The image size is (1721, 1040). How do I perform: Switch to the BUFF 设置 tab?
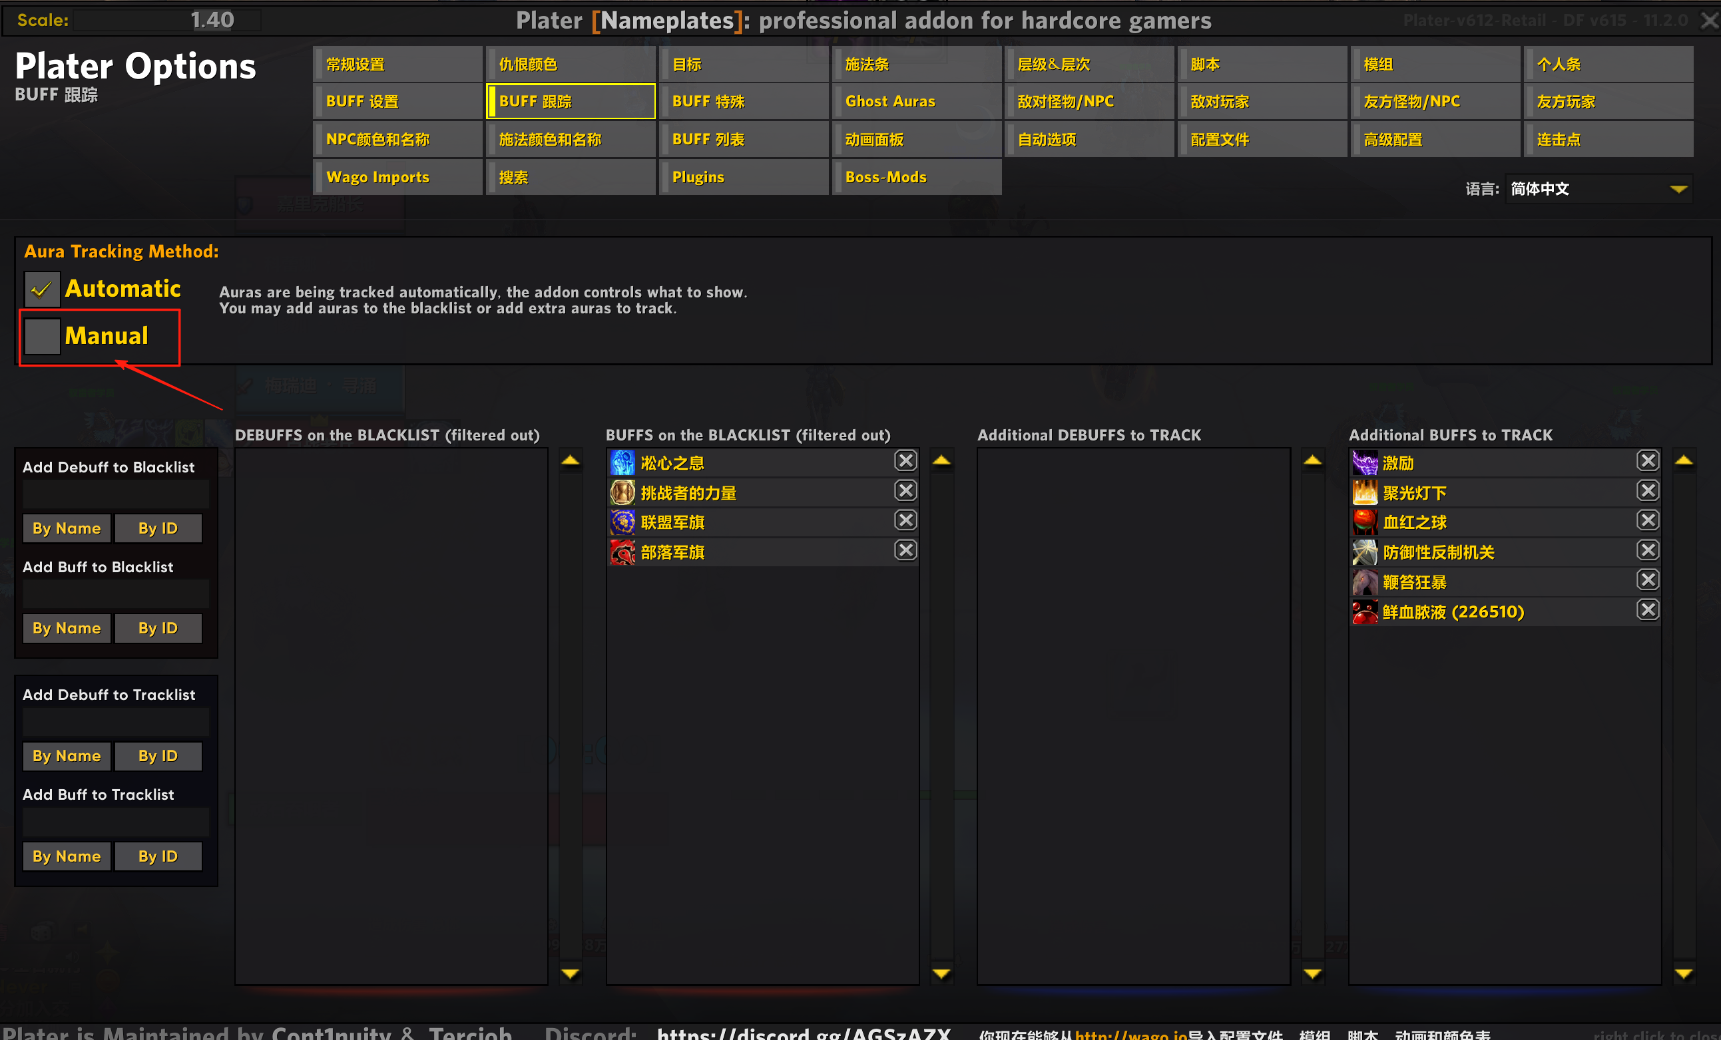tap(398, 101)
